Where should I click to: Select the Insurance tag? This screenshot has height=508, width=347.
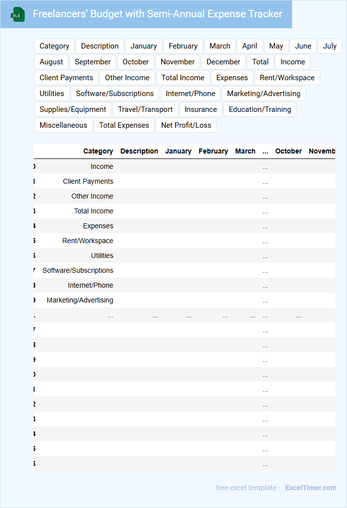pos(201,109)
